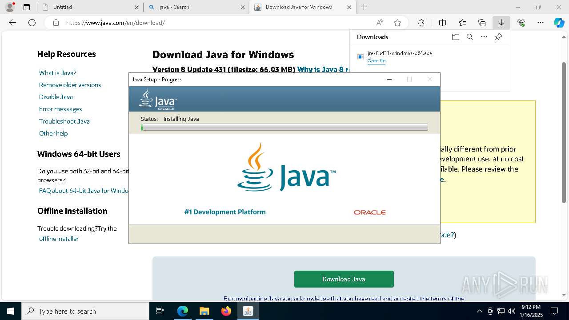The height and width of the screenshot is (320, 569).
Task: Go back with the browser arrow
Action: 12,23
